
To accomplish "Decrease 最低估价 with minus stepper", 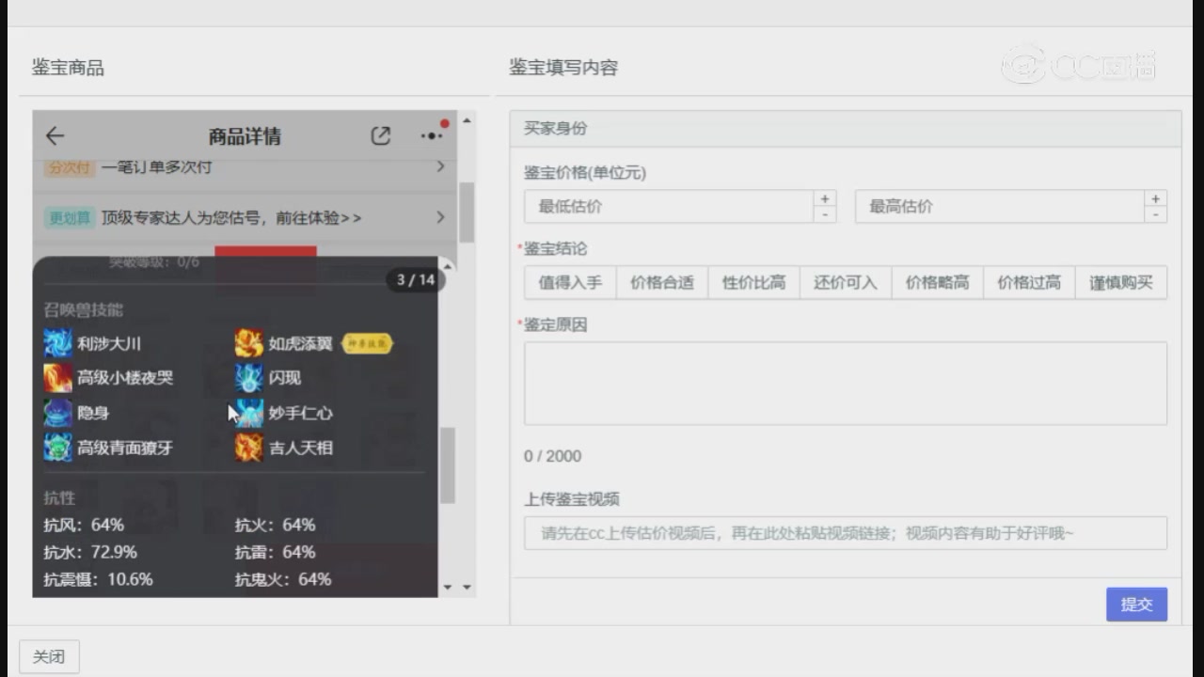I will (825, 214).
